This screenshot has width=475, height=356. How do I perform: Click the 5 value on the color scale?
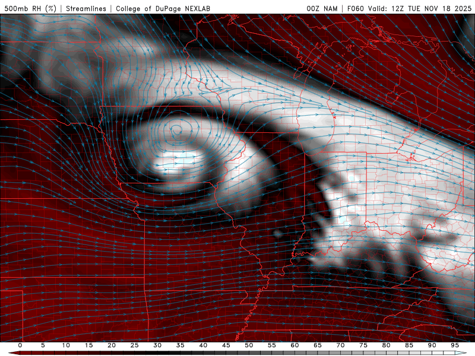[x=43, y=345]
